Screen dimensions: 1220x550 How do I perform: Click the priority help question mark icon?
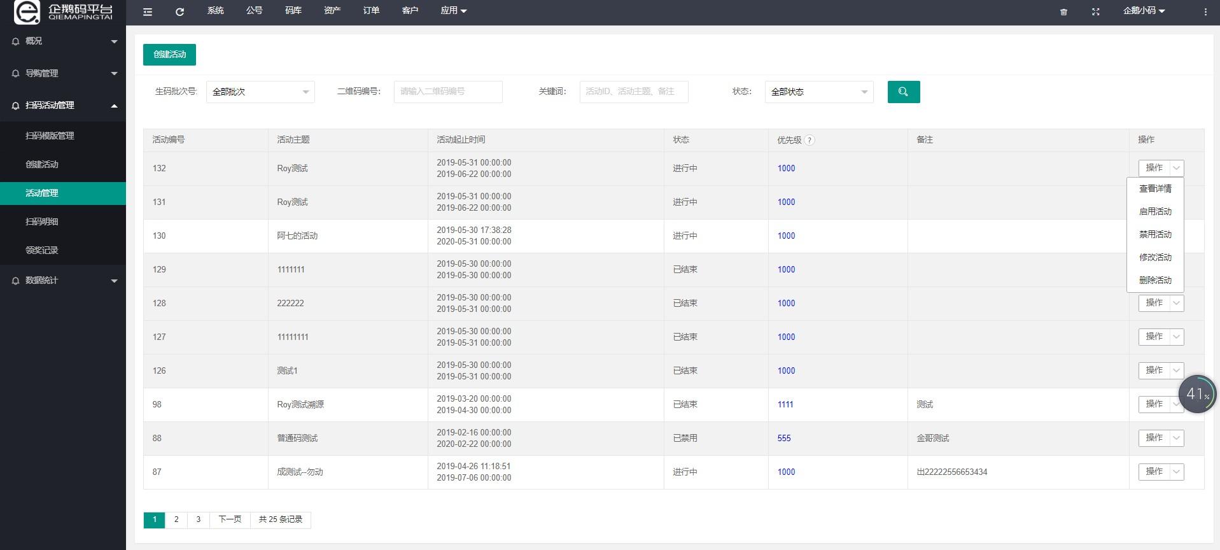[x=810, y=140]
